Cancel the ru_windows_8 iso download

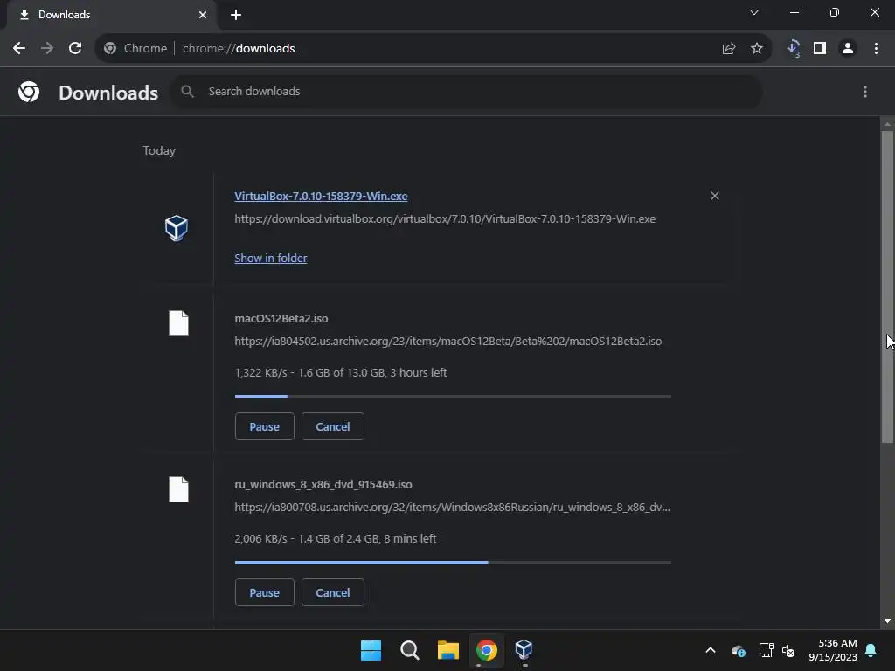tap(333, 593)
